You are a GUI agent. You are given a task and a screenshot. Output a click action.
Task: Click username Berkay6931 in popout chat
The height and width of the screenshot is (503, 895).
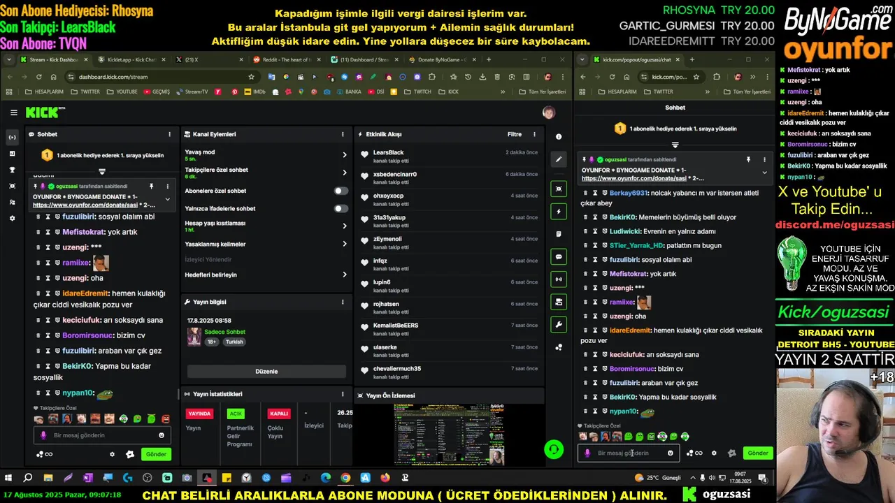629,193
